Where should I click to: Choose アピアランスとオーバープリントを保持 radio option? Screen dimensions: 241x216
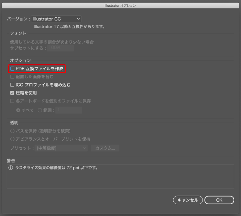(x=12, y=139)
